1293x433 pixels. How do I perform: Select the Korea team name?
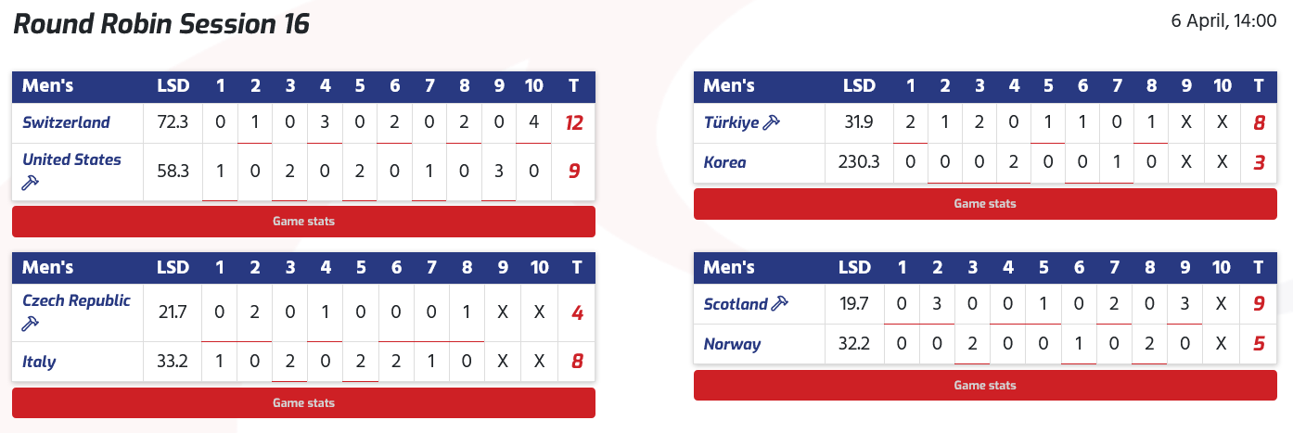[x=724, y=162]
